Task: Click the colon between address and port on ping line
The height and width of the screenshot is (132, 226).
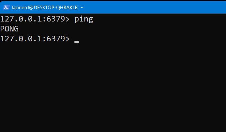Action: (x=44, y=20)
